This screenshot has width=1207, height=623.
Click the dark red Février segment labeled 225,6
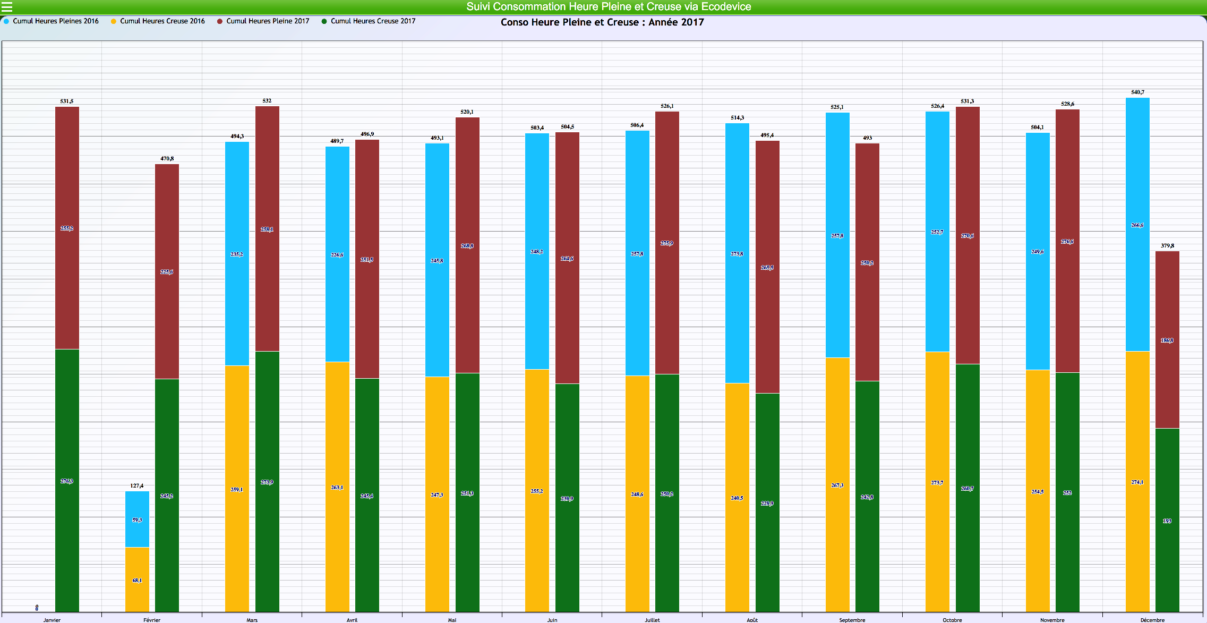coord(167,271)
